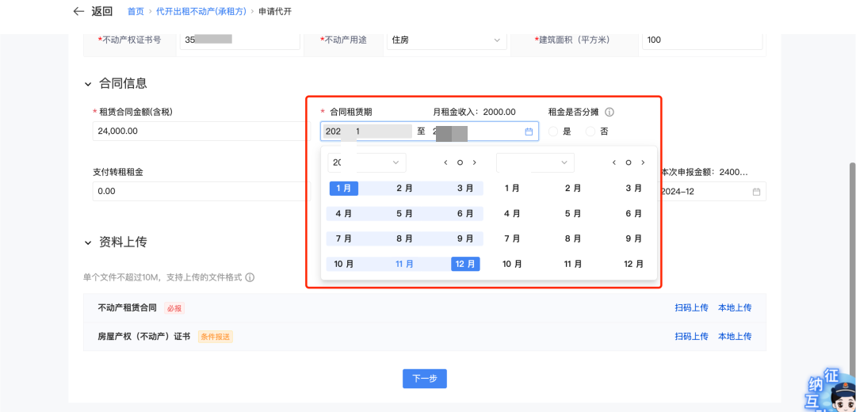This screenshot has height=412, width=856.
Task: Pick 2月 in the right calendar panel
Action: tap(573, 189)
